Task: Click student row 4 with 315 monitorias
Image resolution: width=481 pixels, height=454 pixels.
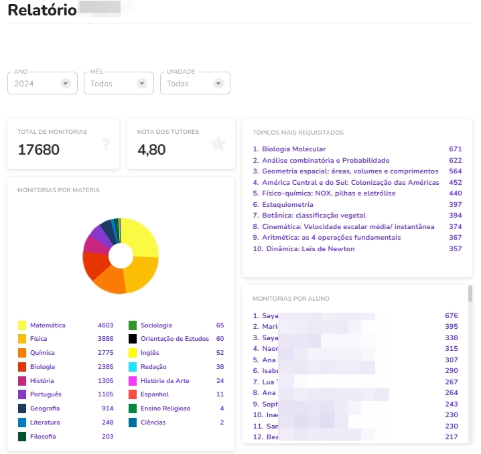Action: (x=355, y=349)
